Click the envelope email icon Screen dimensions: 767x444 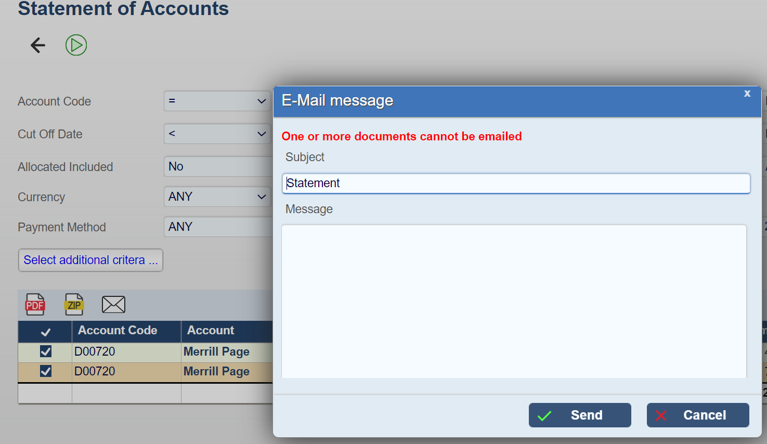pos(113,305)
